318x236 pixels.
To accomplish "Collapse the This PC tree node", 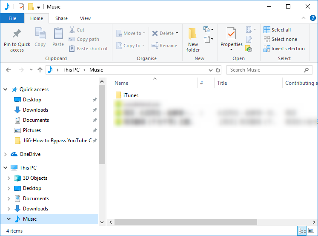I will click(x=5, y=168).
